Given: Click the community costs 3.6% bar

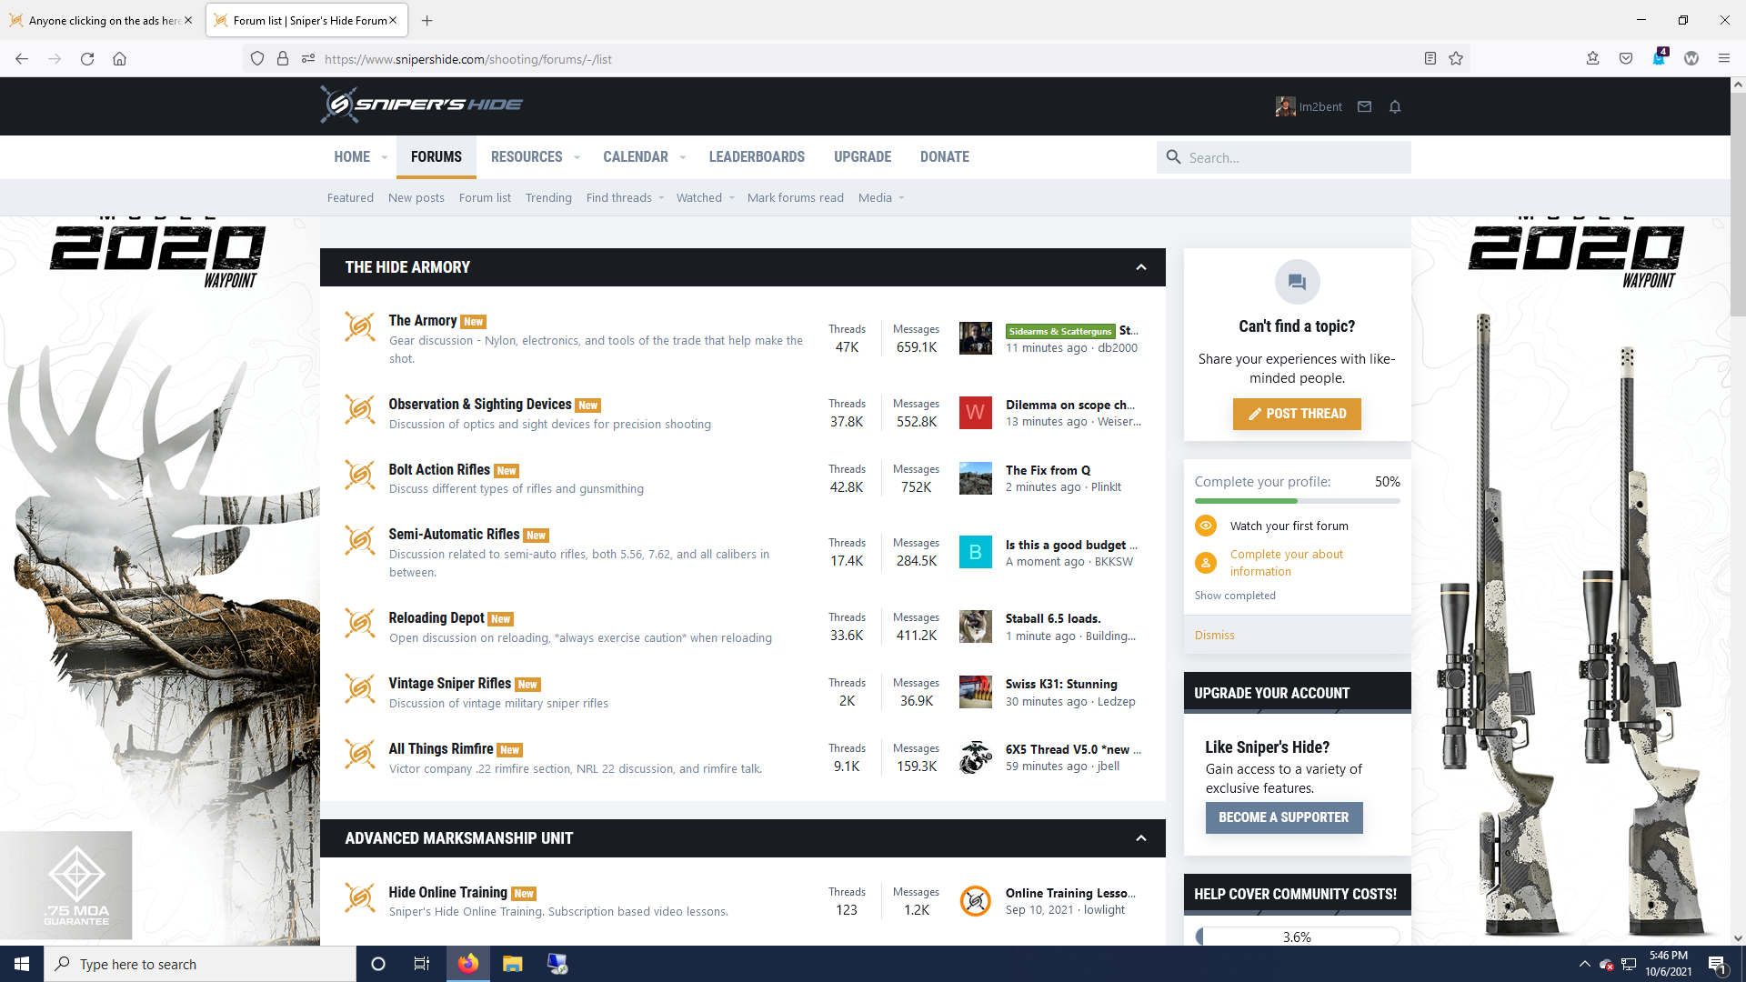Looking at the screenshot, I should tap(1298, 937).
